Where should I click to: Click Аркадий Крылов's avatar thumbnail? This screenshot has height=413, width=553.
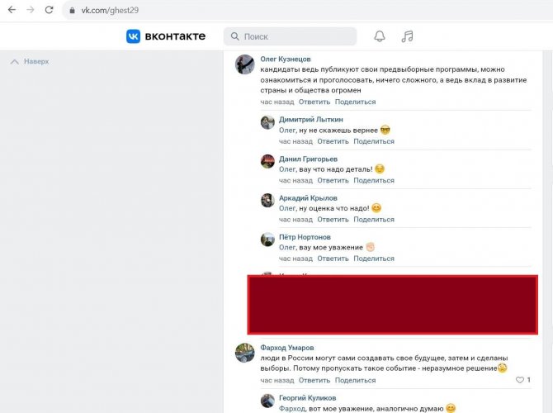[x=267, y=201]
